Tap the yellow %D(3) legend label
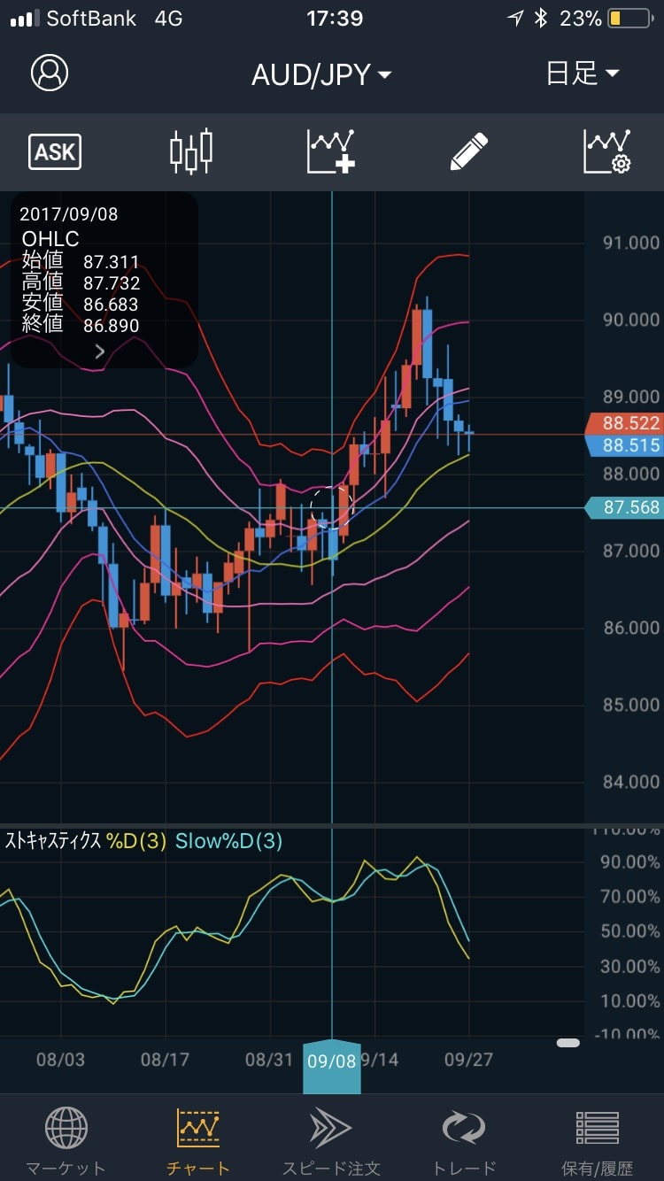 pos(136,841)
